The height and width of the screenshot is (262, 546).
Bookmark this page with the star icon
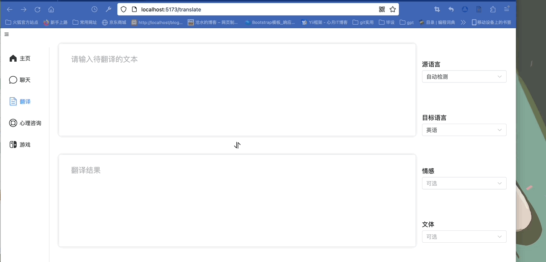pyautogui.click(x=393, y=9)
